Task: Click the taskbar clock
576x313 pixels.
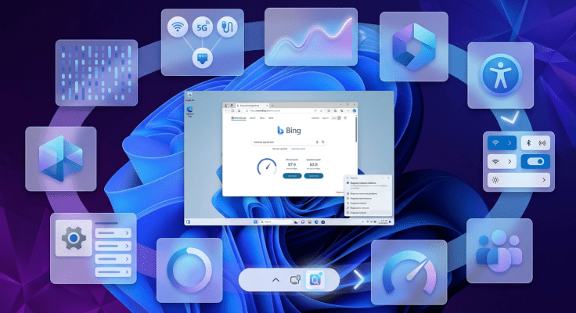Action: 383,222
